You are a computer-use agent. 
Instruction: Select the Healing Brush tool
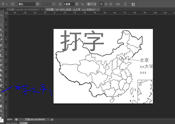coord(1,45)
